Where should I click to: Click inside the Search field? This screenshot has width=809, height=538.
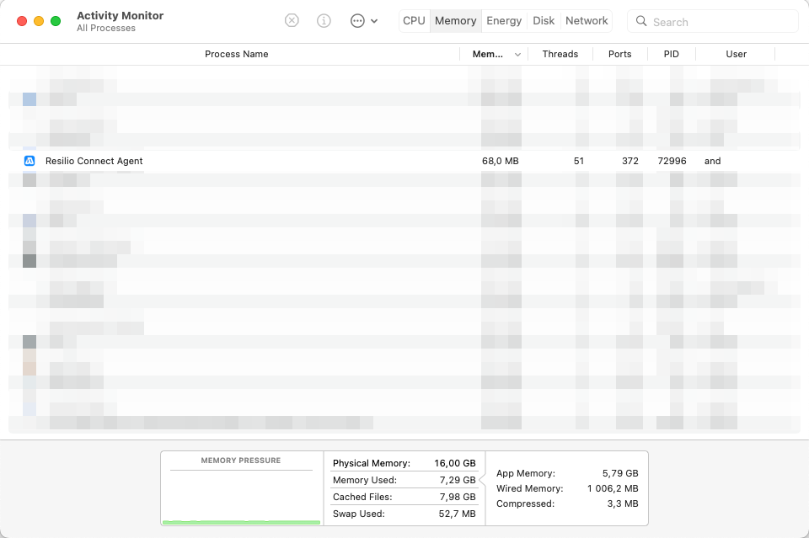click(712, 21)
